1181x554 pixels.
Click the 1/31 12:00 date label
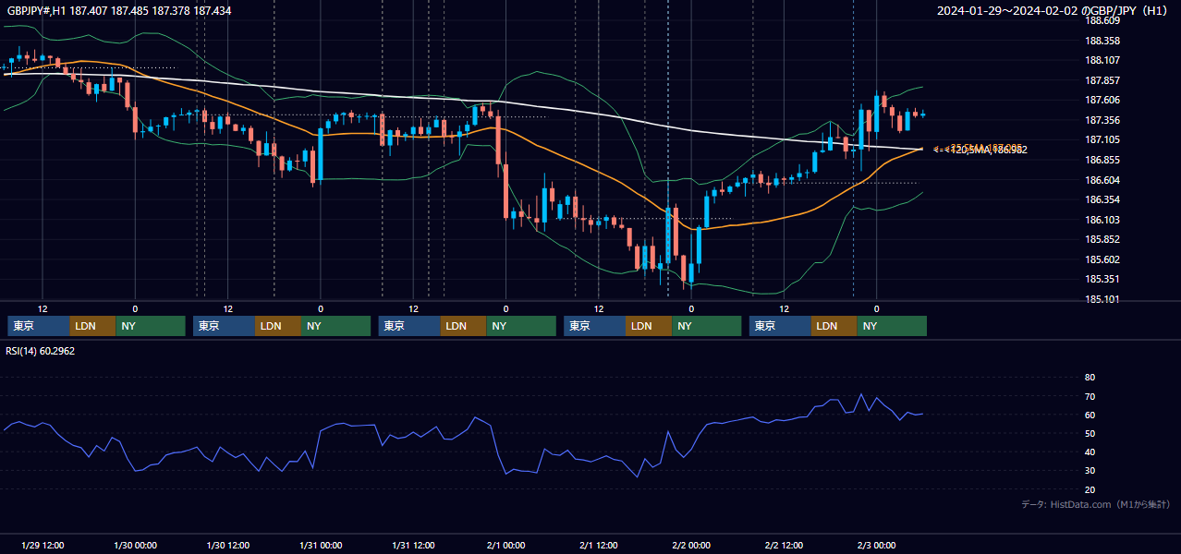[414, 545]
